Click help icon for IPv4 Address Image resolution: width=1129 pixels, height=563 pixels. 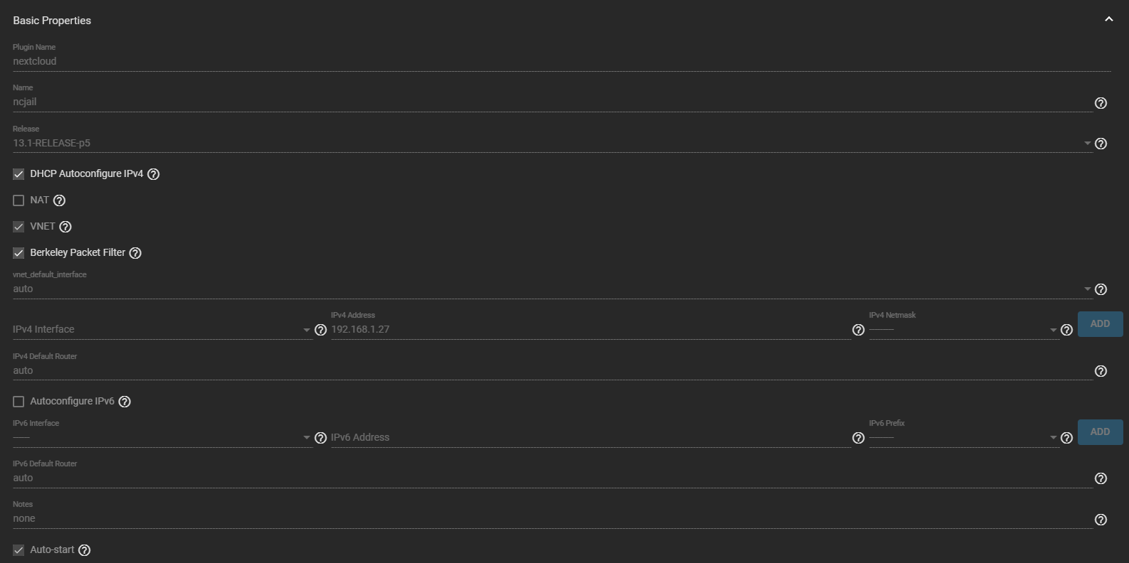pyautogui.click(x=858, y=330)
